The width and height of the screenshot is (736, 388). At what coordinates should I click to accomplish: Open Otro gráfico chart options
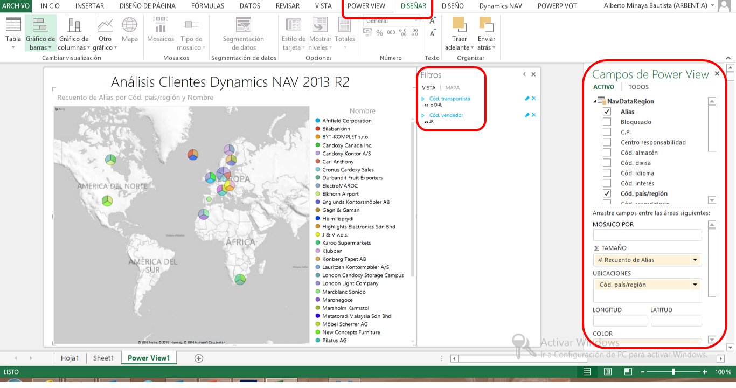105,33
